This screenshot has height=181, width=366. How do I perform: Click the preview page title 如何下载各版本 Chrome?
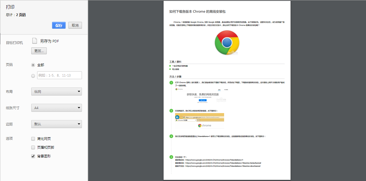[197, 12]
